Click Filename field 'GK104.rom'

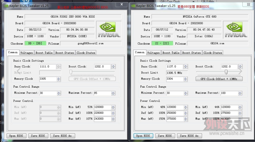218,43
